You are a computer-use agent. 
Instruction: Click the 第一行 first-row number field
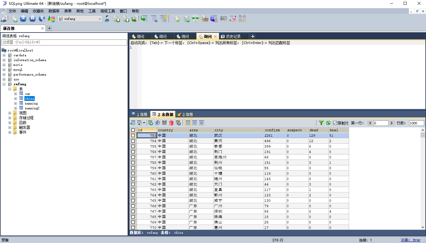click(x=381, y=123)
